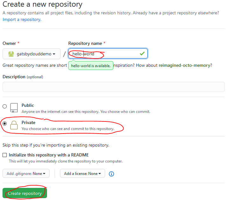Focus the Repository name input field

tap(108, 53)
